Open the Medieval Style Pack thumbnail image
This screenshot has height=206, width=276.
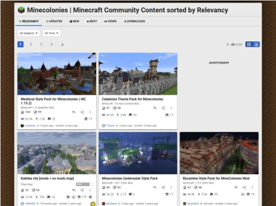coord(57,74)
